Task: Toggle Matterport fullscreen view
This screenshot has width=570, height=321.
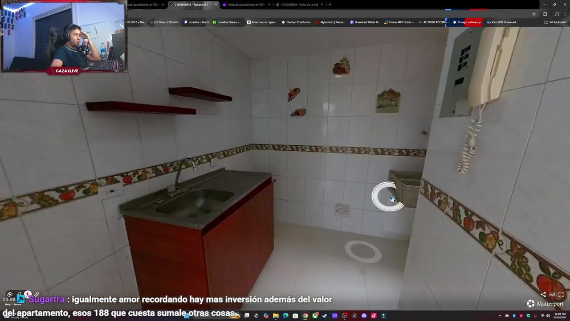Action: pos(561,295)
